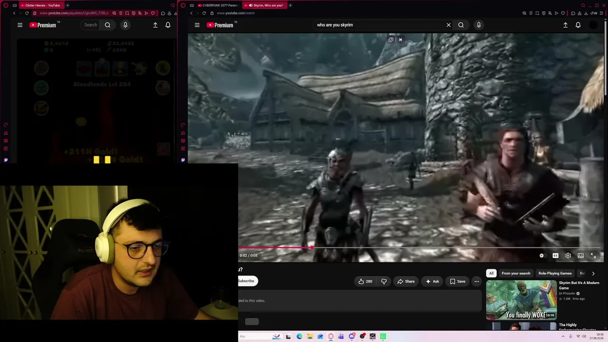Viewport: 608px width, 342px height.
Task: Seek using the red video progress bar
Action: [421, 247]
